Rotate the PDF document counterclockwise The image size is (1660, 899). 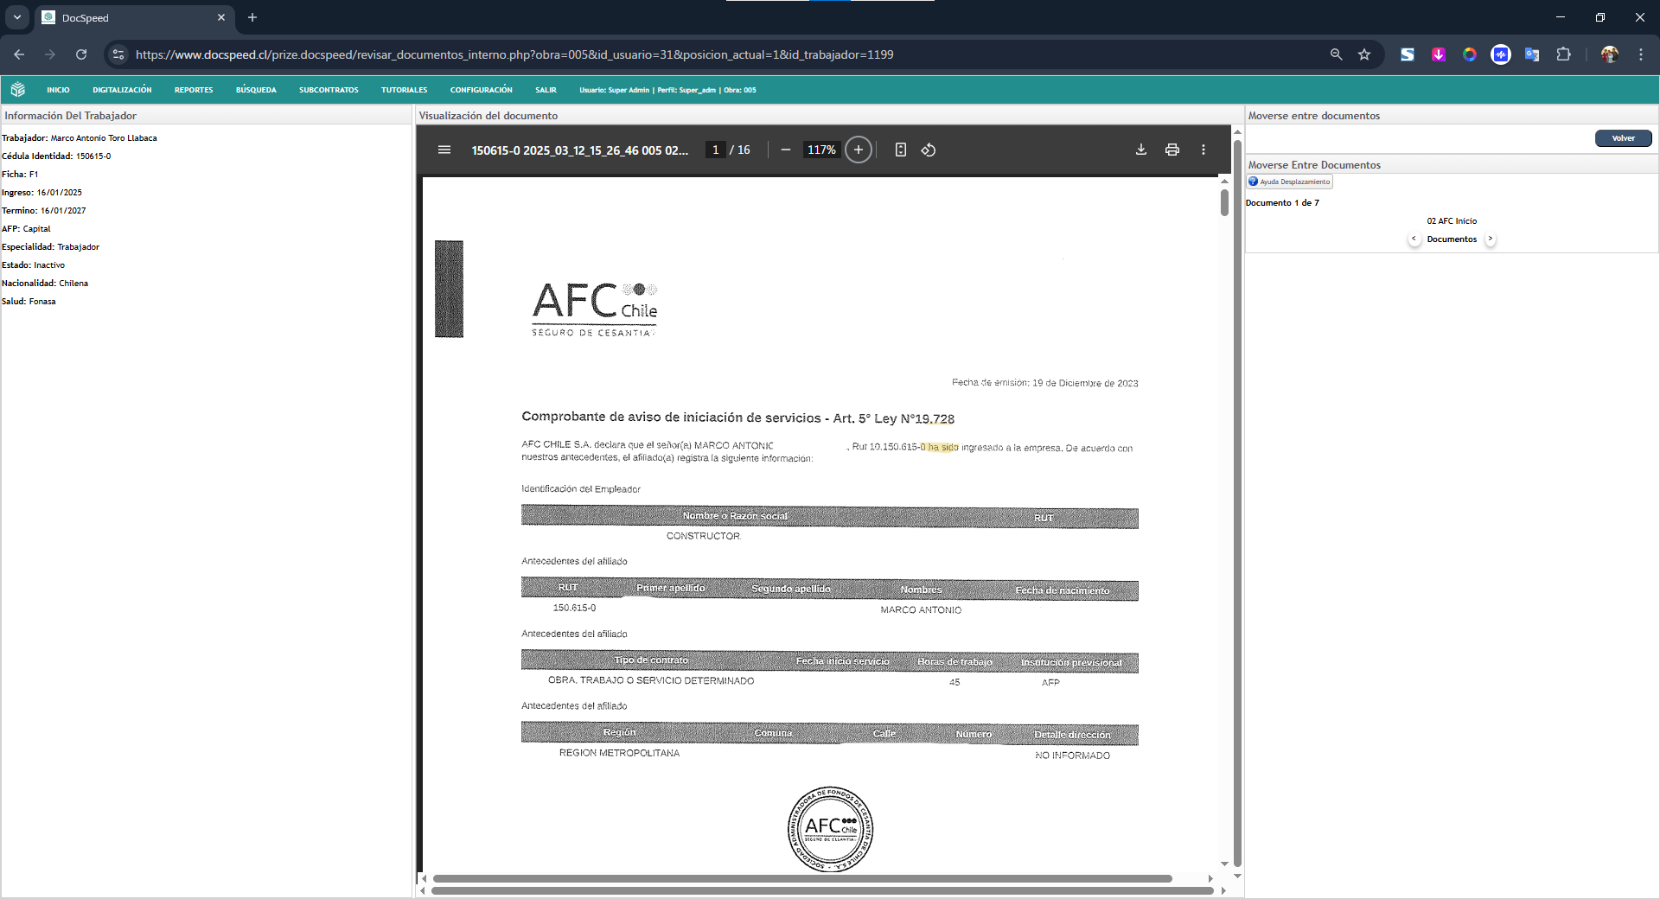(929, 150)
